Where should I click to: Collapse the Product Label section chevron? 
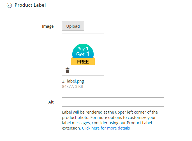(9, 5)
